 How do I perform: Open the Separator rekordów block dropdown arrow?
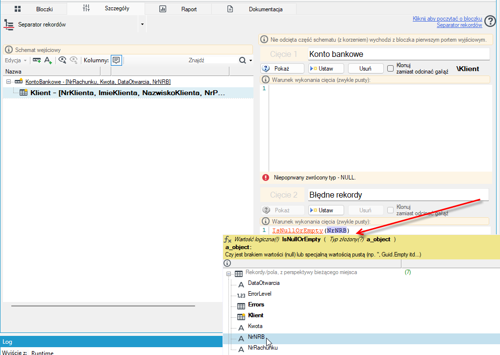(142, 24)
